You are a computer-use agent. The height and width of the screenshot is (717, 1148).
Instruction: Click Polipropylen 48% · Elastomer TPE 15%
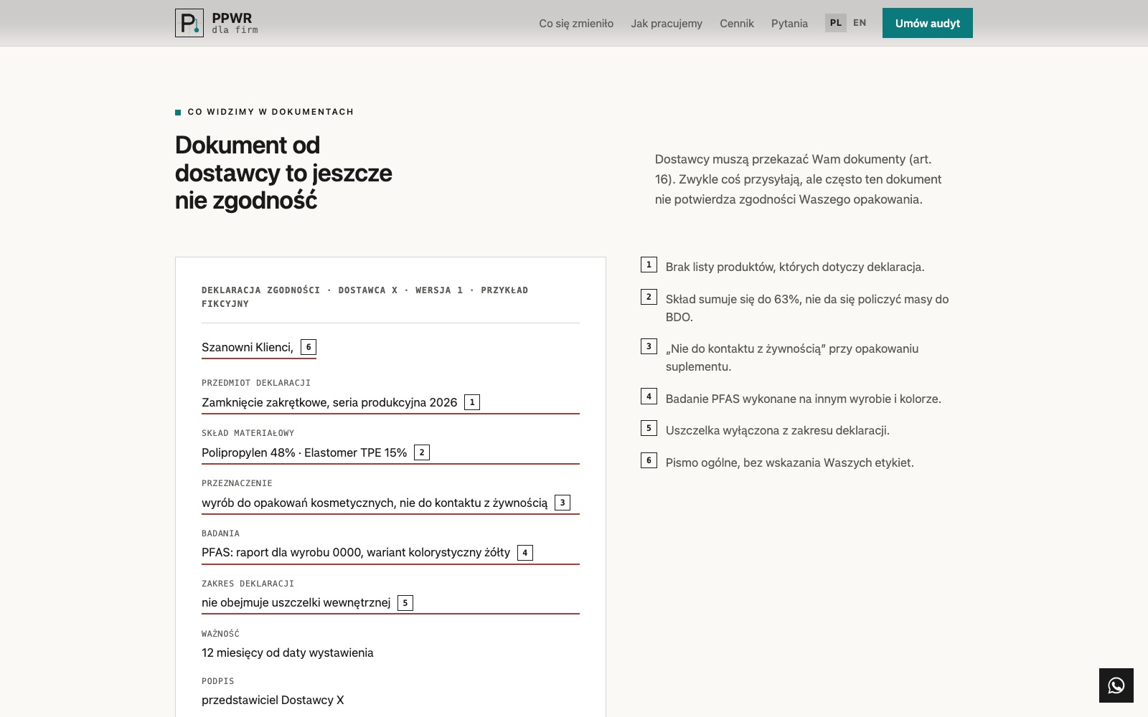click(x=304, y=453)
